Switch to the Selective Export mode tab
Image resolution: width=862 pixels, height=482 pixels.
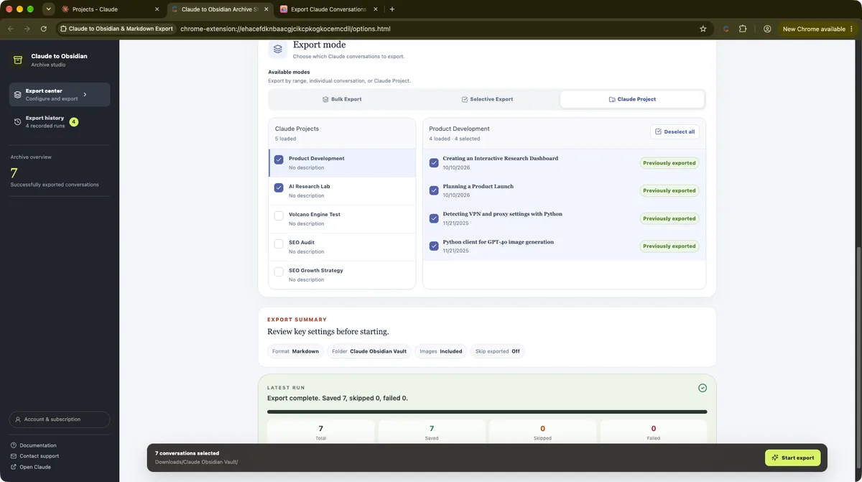point(487,99)
